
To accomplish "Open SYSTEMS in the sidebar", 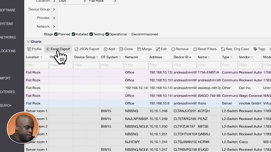I will click(x=6, y=24).
